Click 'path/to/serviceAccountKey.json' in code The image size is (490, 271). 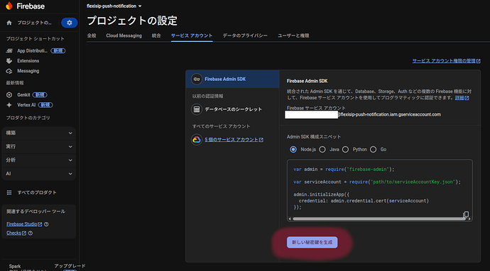(x=413, y=182)
